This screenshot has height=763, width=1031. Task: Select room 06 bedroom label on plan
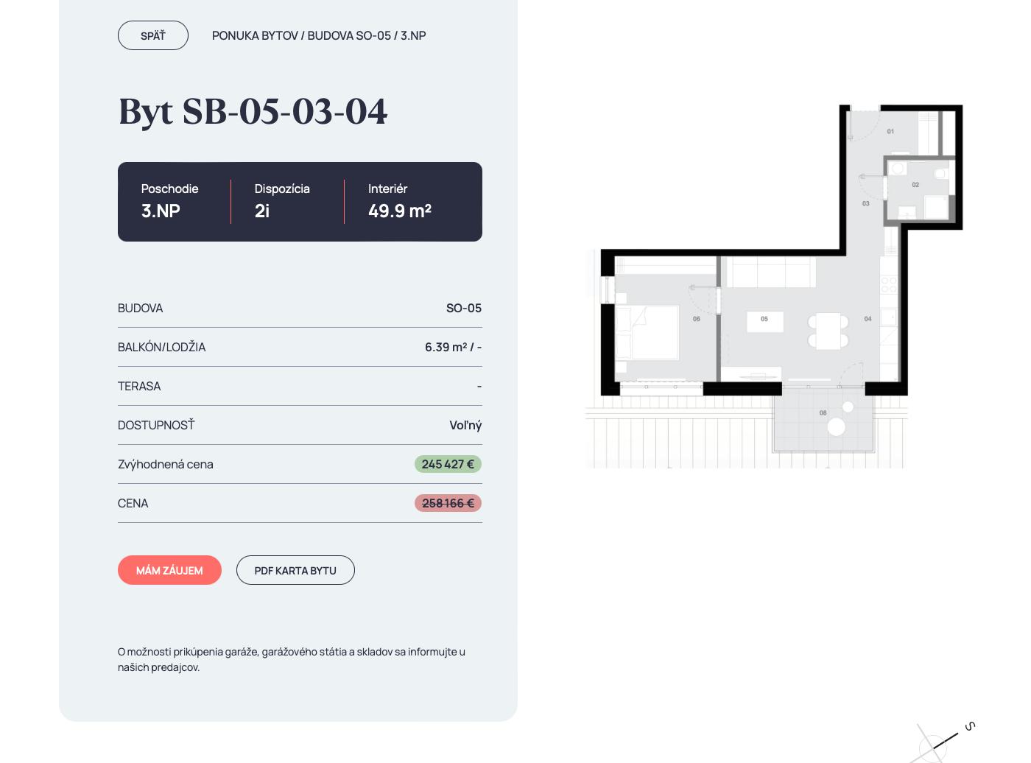pos(697,319)
